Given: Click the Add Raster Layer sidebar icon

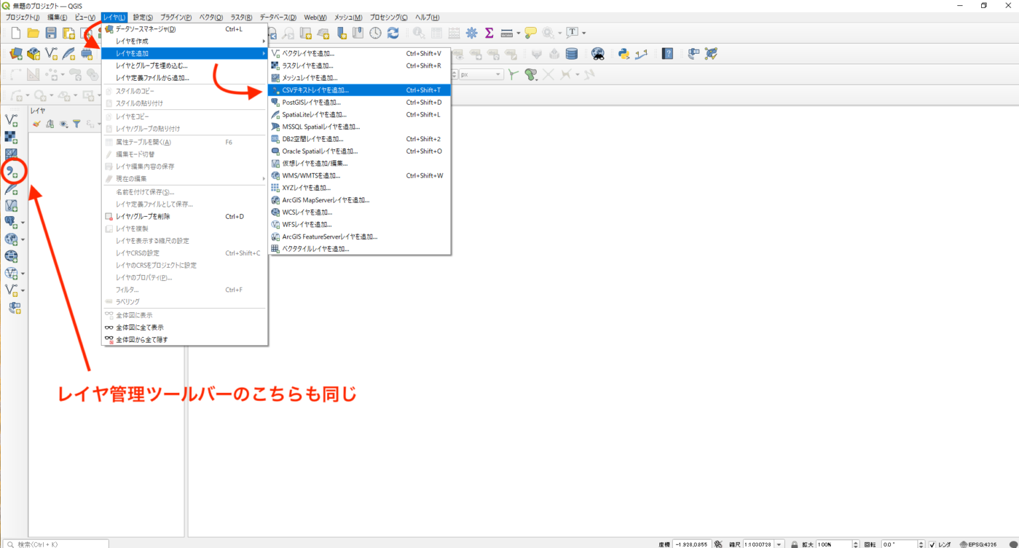Looking at the screenshot, I should click(10, 137).
